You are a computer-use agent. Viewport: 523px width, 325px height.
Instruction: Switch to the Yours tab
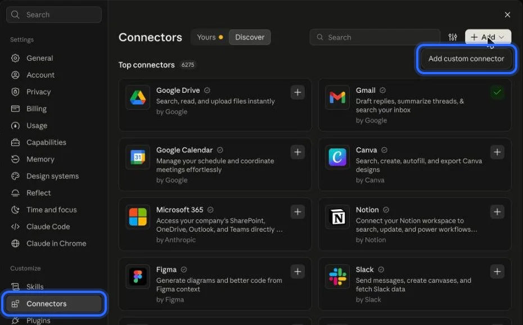pos(210,37)
